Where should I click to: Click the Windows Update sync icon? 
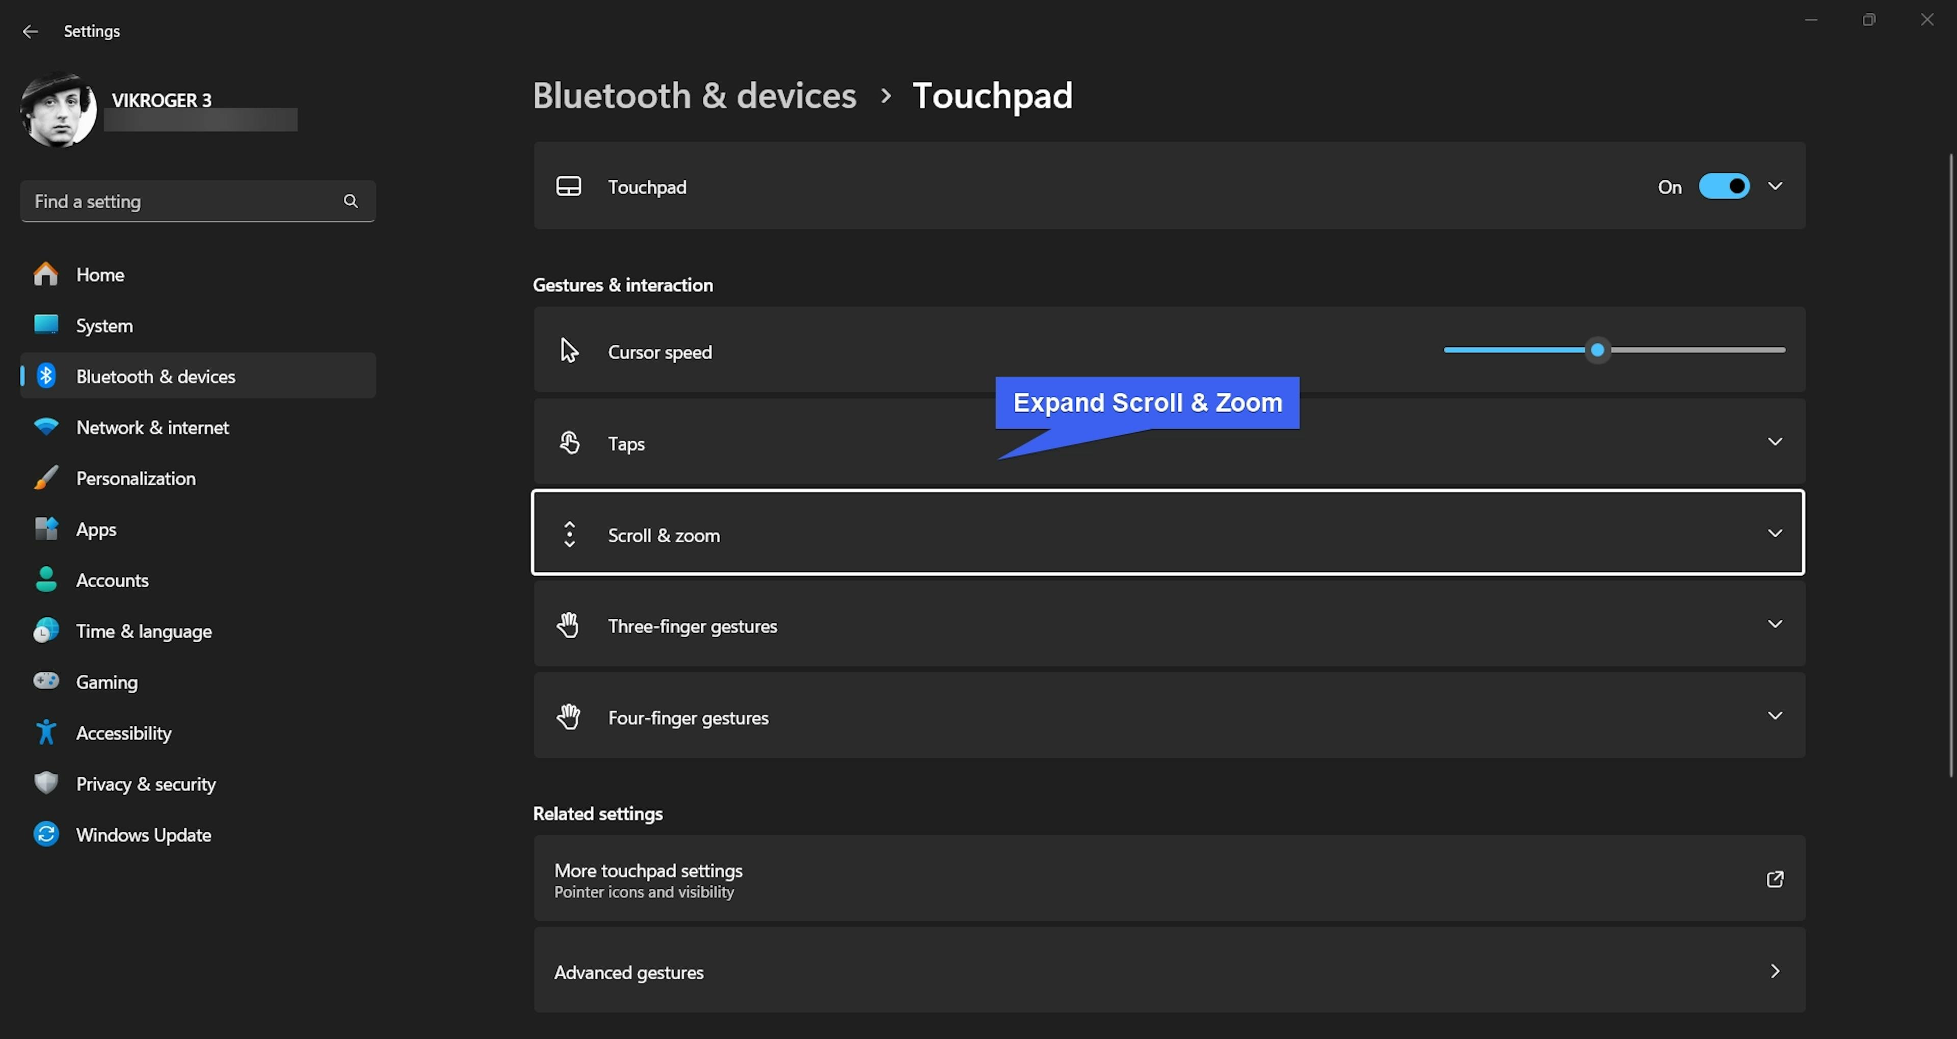45,834
